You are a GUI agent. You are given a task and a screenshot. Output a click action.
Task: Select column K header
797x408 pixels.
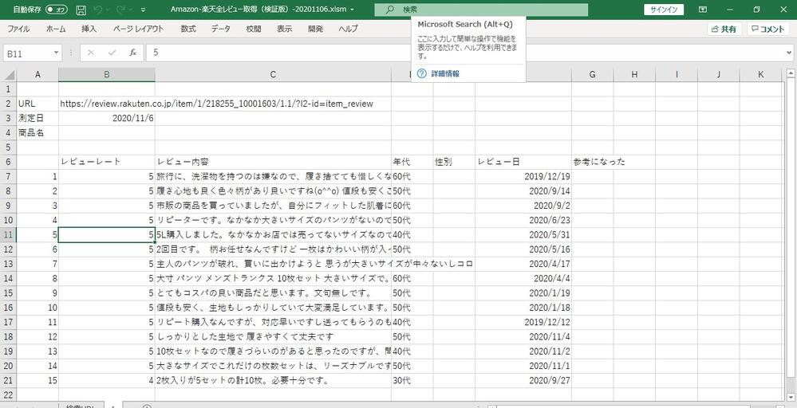pos(760,75)
